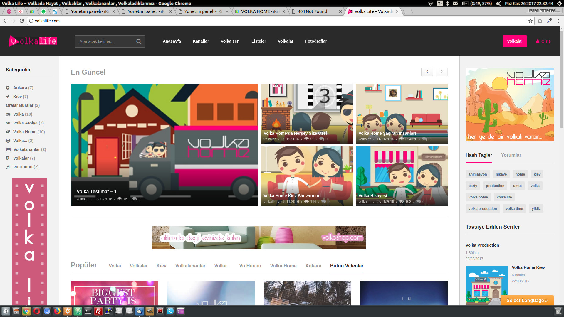Show previous En Güncel slide with left chevron
The image size is (564, 317).
tap(427, 72)
